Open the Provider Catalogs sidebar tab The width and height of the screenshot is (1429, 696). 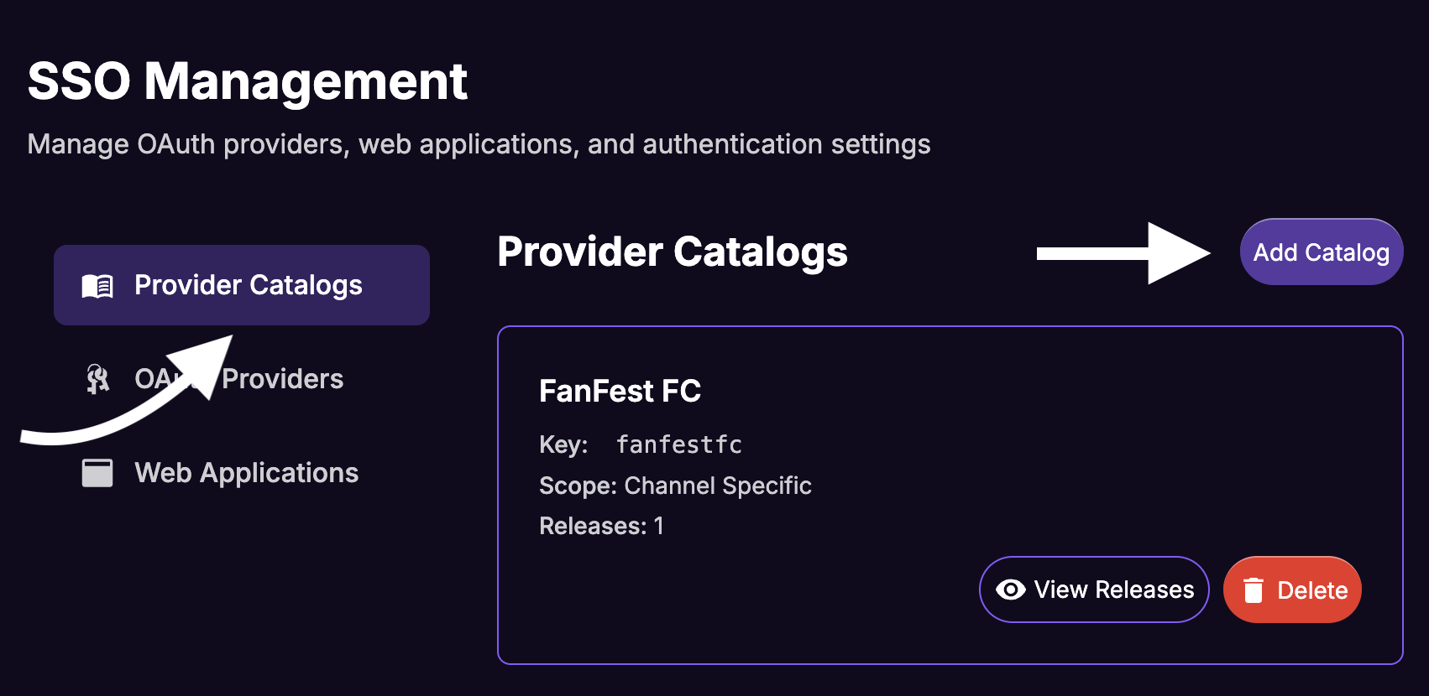click(242, 285)
